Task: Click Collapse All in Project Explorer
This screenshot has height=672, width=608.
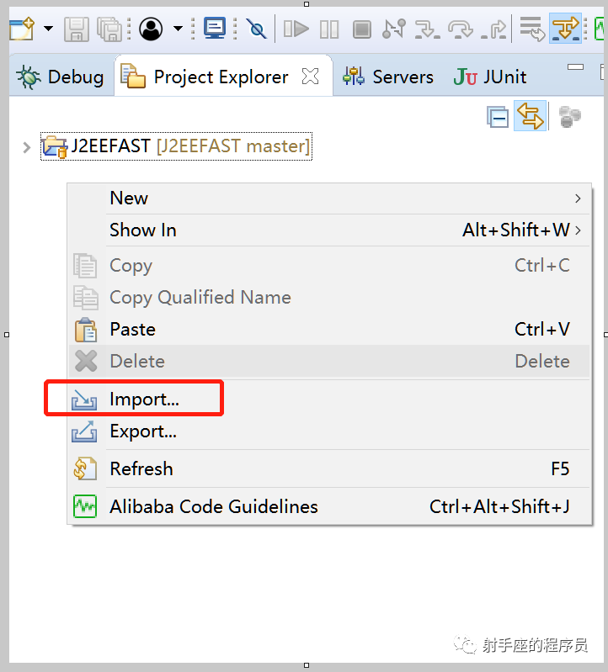Action: point(498,118)
